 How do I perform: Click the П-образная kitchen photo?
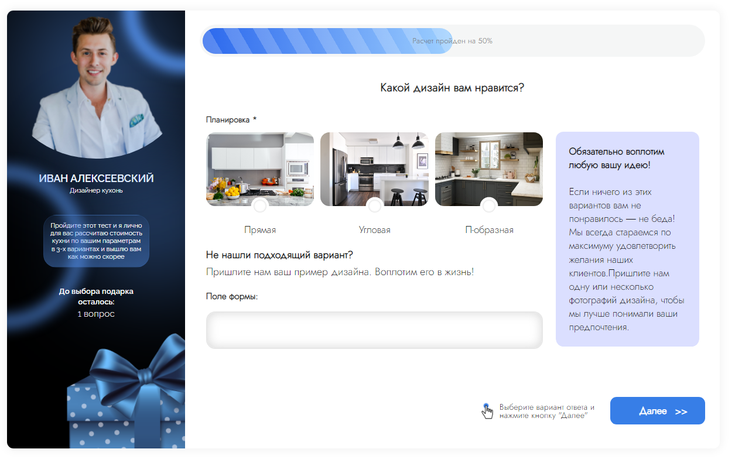[489, 169]
